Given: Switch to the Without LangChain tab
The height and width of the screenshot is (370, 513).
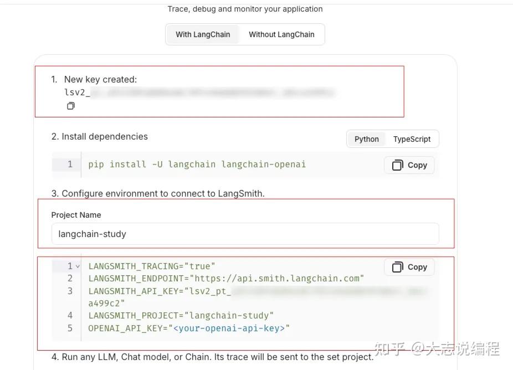Looking at the screenshot, I should pos(281,34).
